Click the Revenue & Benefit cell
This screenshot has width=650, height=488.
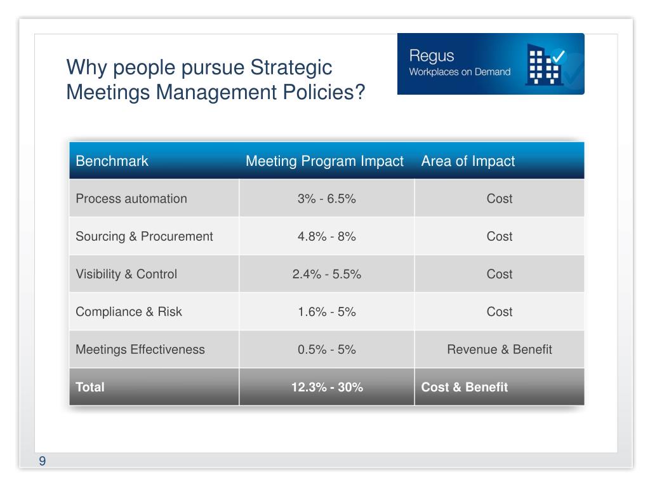[x=500, y=349]
